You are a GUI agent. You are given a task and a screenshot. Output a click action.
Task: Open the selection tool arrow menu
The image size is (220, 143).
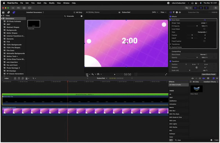[x=34, y=78]
